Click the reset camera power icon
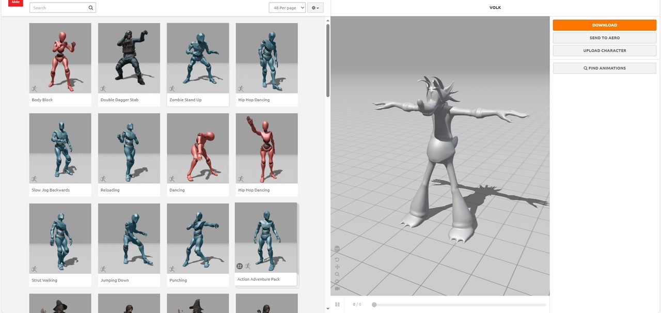Screen dimensions: 661x313 pyautogui.click(x=337, y=281)
